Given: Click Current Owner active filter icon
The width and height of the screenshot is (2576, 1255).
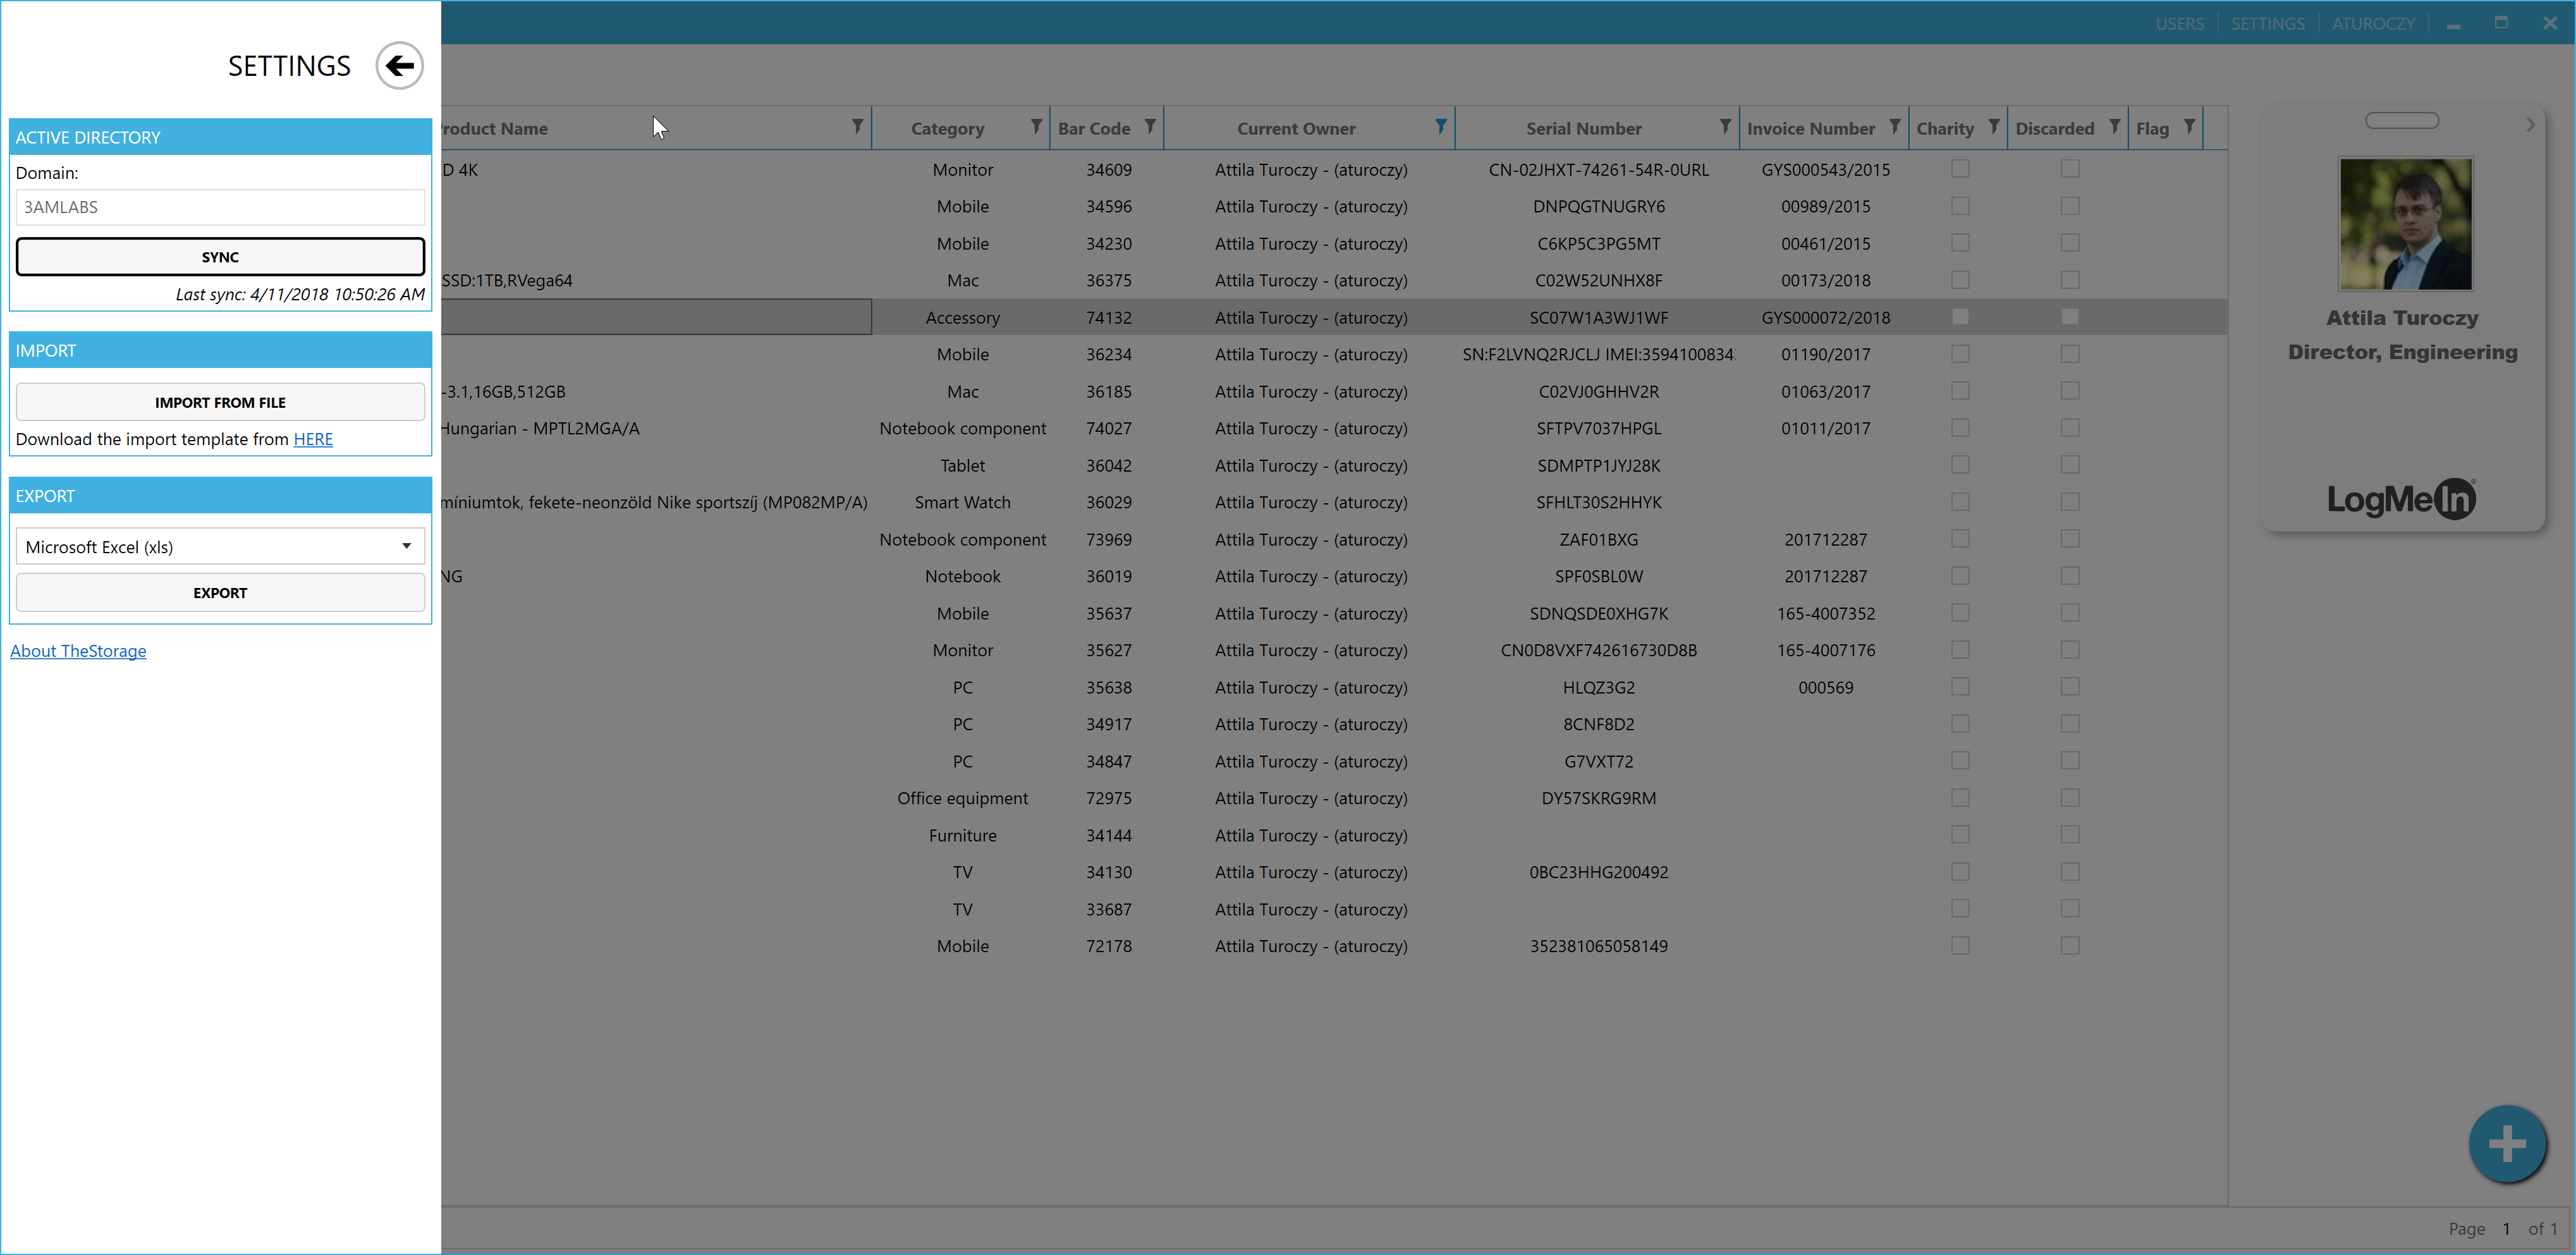Looking at the screenshot, I should click(1440, 127).
